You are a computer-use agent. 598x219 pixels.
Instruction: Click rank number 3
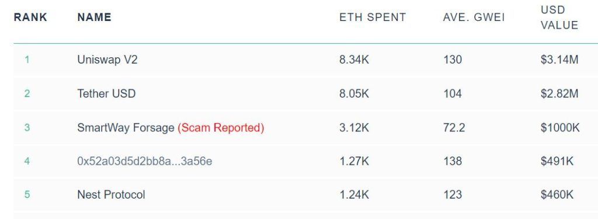pos(27,127)
